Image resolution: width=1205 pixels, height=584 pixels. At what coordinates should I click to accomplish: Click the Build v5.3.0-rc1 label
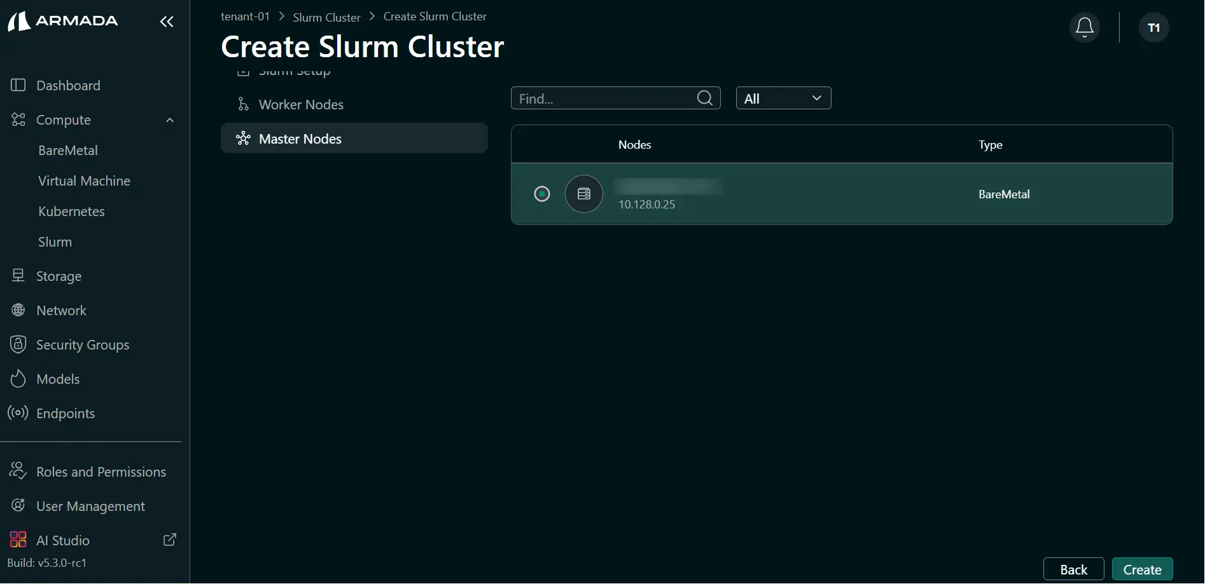(46, 563)
